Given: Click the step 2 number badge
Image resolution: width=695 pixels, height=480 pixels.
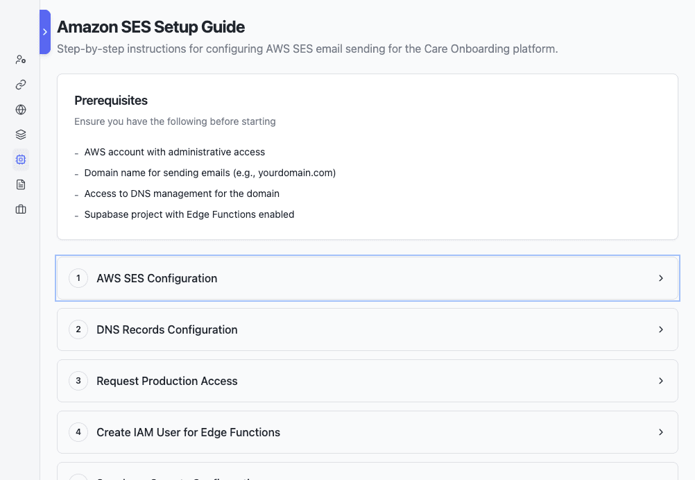Looking at the screenshot, I should (x=78, y=329).
